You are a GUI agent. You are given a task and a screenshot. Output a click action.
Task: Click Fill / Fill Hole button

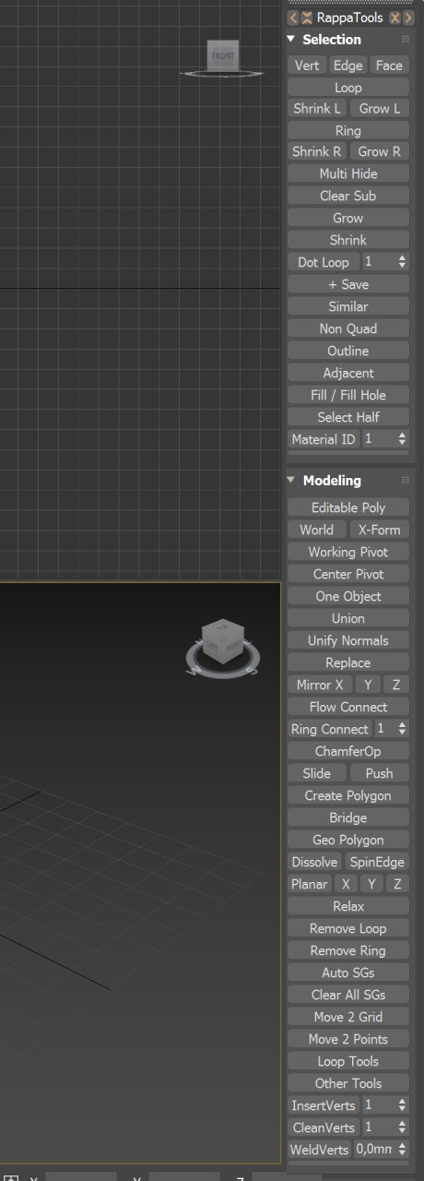coord(348,395)
